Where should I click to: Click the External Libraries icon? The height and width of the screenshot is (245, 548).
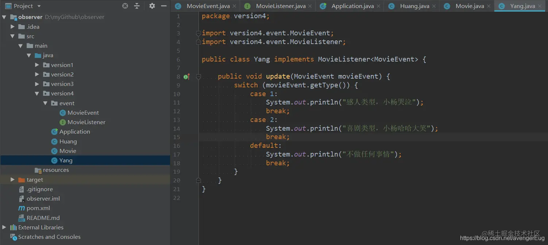coord(14,227)
